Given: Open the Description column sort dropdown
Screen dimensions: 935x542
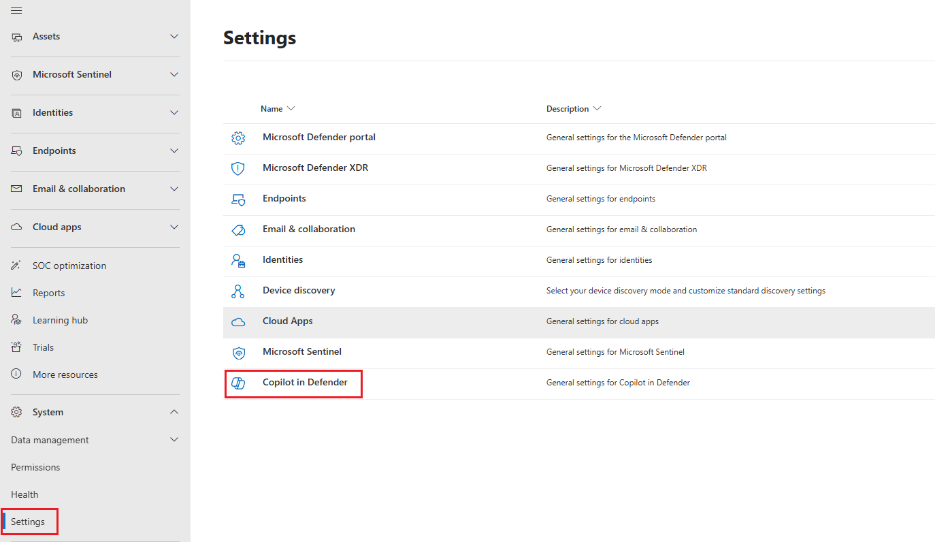Looking at the screenshot, I should click(597, 108).
